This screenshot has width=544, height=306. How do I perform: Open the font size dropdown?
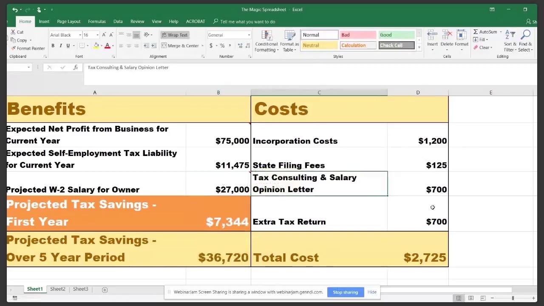[97, 35]
